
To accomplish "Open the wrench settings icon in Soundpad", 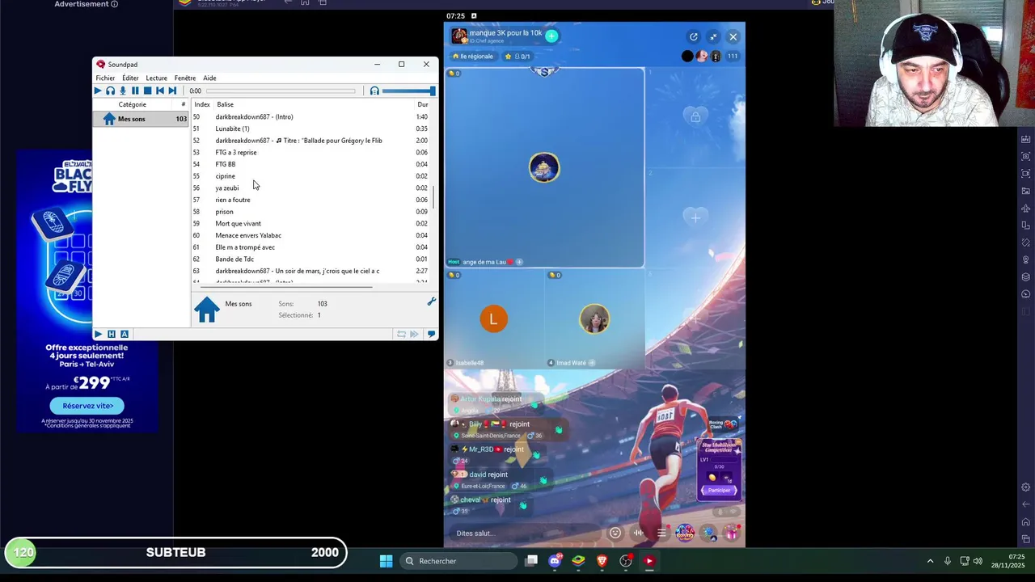I will point(431,302).
